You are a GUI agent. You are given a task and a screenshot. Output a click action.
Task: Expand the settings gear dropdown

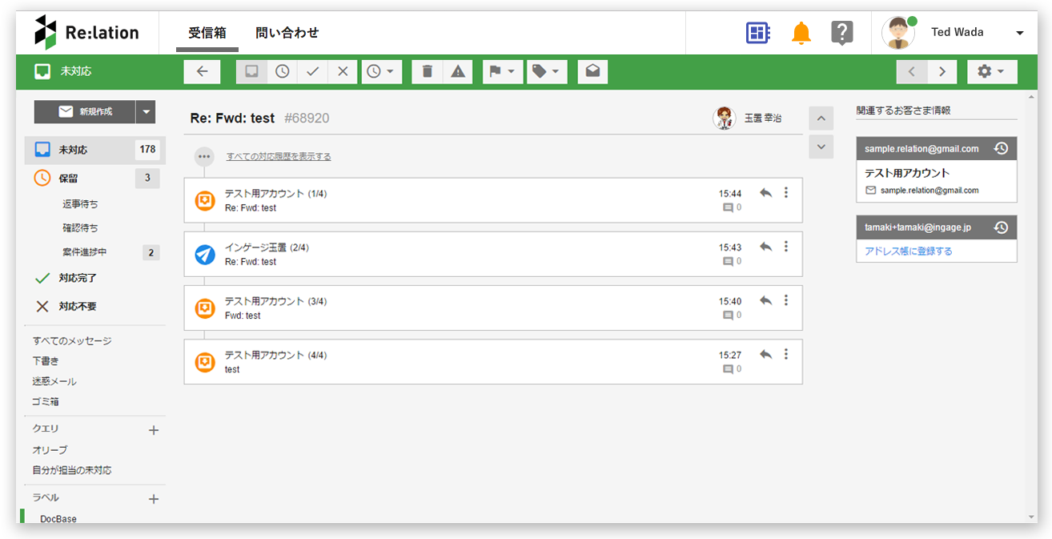coord(991,71)
